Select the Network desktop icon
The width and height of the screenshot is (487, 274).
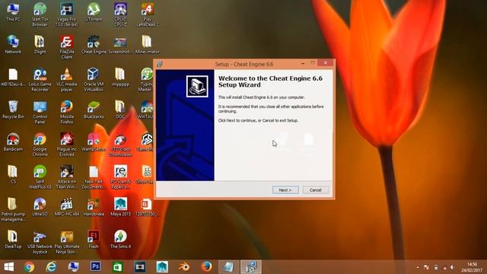pos(13,45)
